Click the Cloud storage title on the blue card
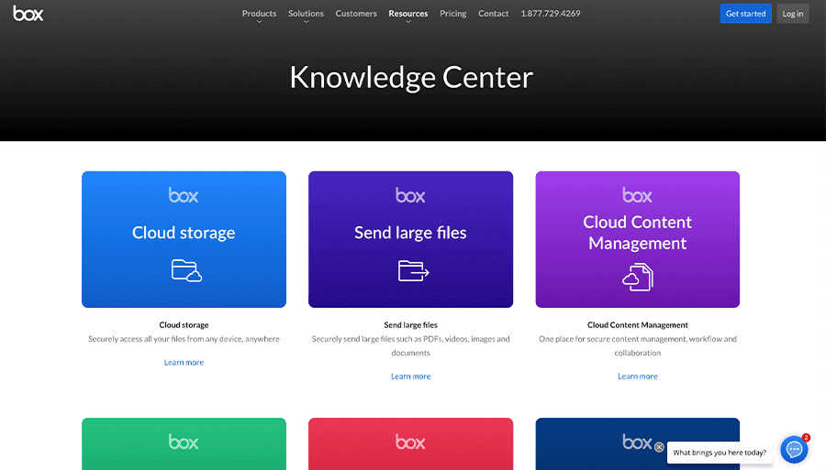Viewport: 826px width, 470px height. [184, 233]
